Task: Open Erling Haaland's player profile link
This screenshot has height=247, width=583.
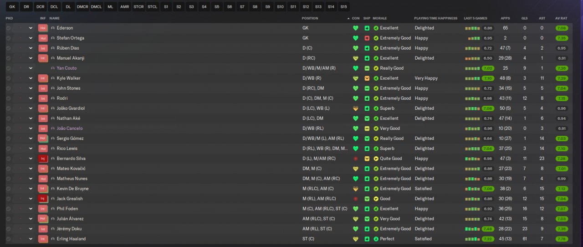Action: tap(71, 239)
